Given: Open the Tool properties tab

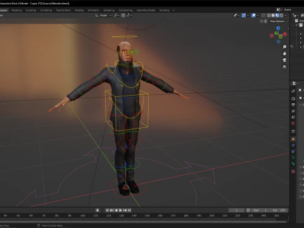Looking at the screenshot, I should coord(293,91).
